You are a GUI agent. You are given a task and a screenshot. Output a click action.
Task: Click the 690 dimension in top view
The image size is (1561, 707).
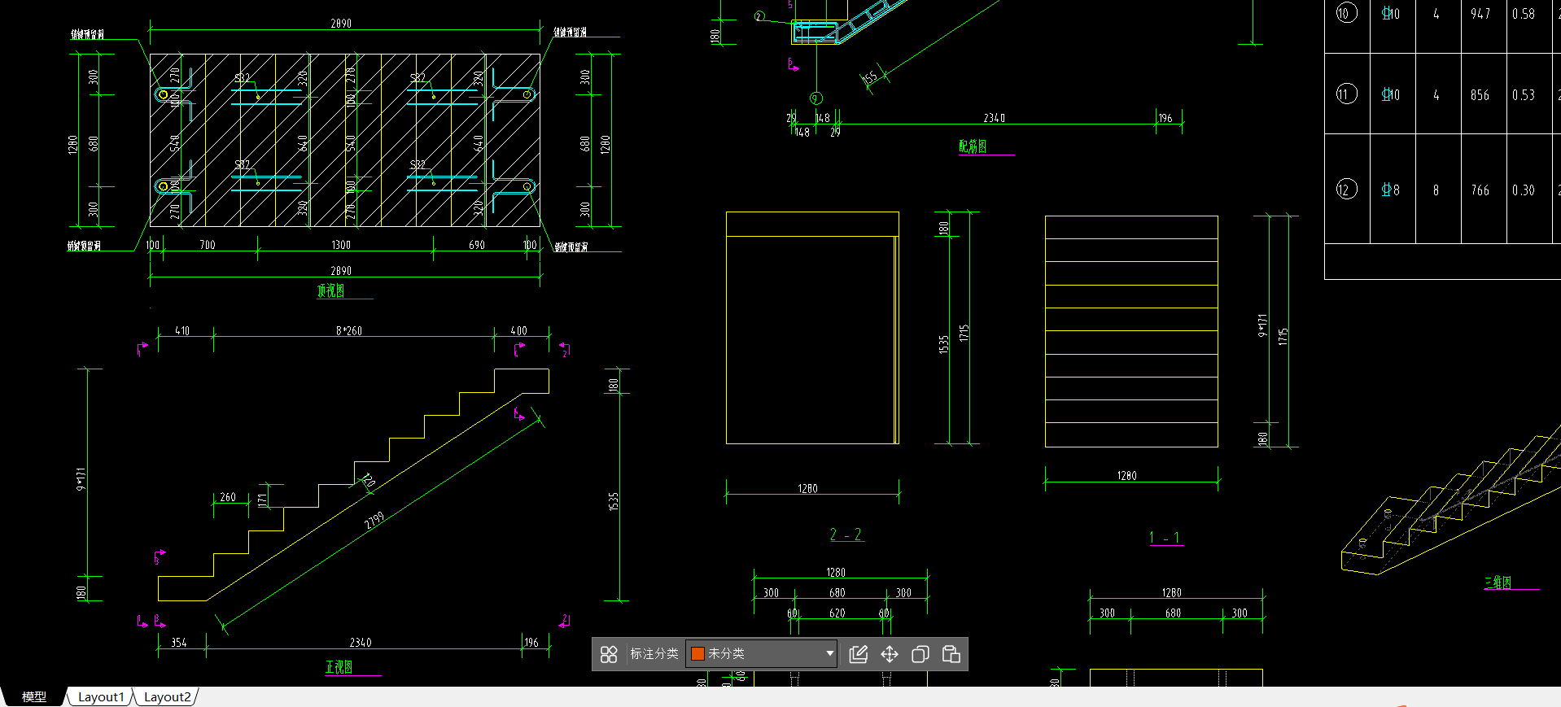tap(477, 245)
